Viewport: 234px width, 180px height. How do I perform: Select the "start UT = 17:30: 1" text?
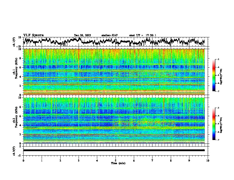143,35
